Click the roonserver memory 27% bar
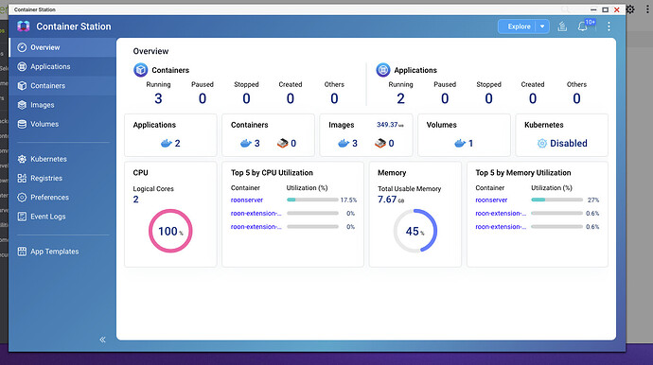The image size is (653, 365). click(x=557, y=200)
